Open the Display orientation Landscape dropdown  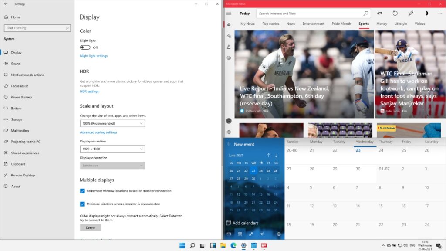112,166
